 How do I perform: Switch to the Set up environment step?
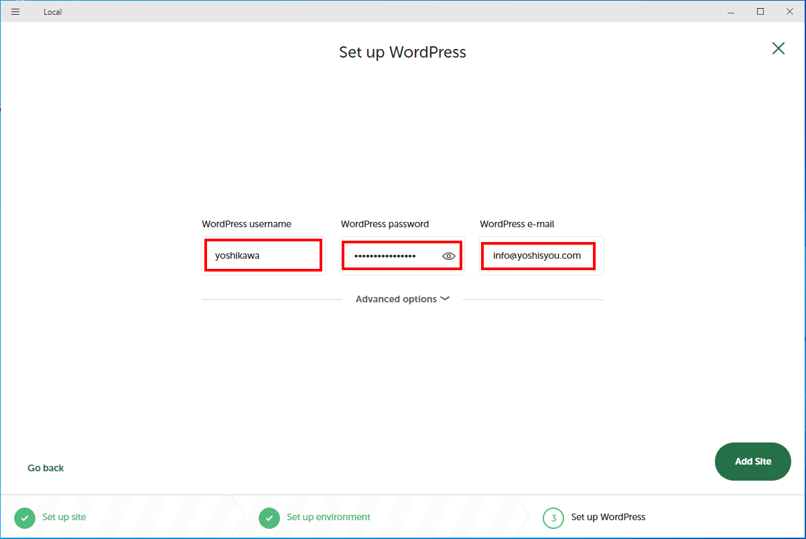click(328, 517)
